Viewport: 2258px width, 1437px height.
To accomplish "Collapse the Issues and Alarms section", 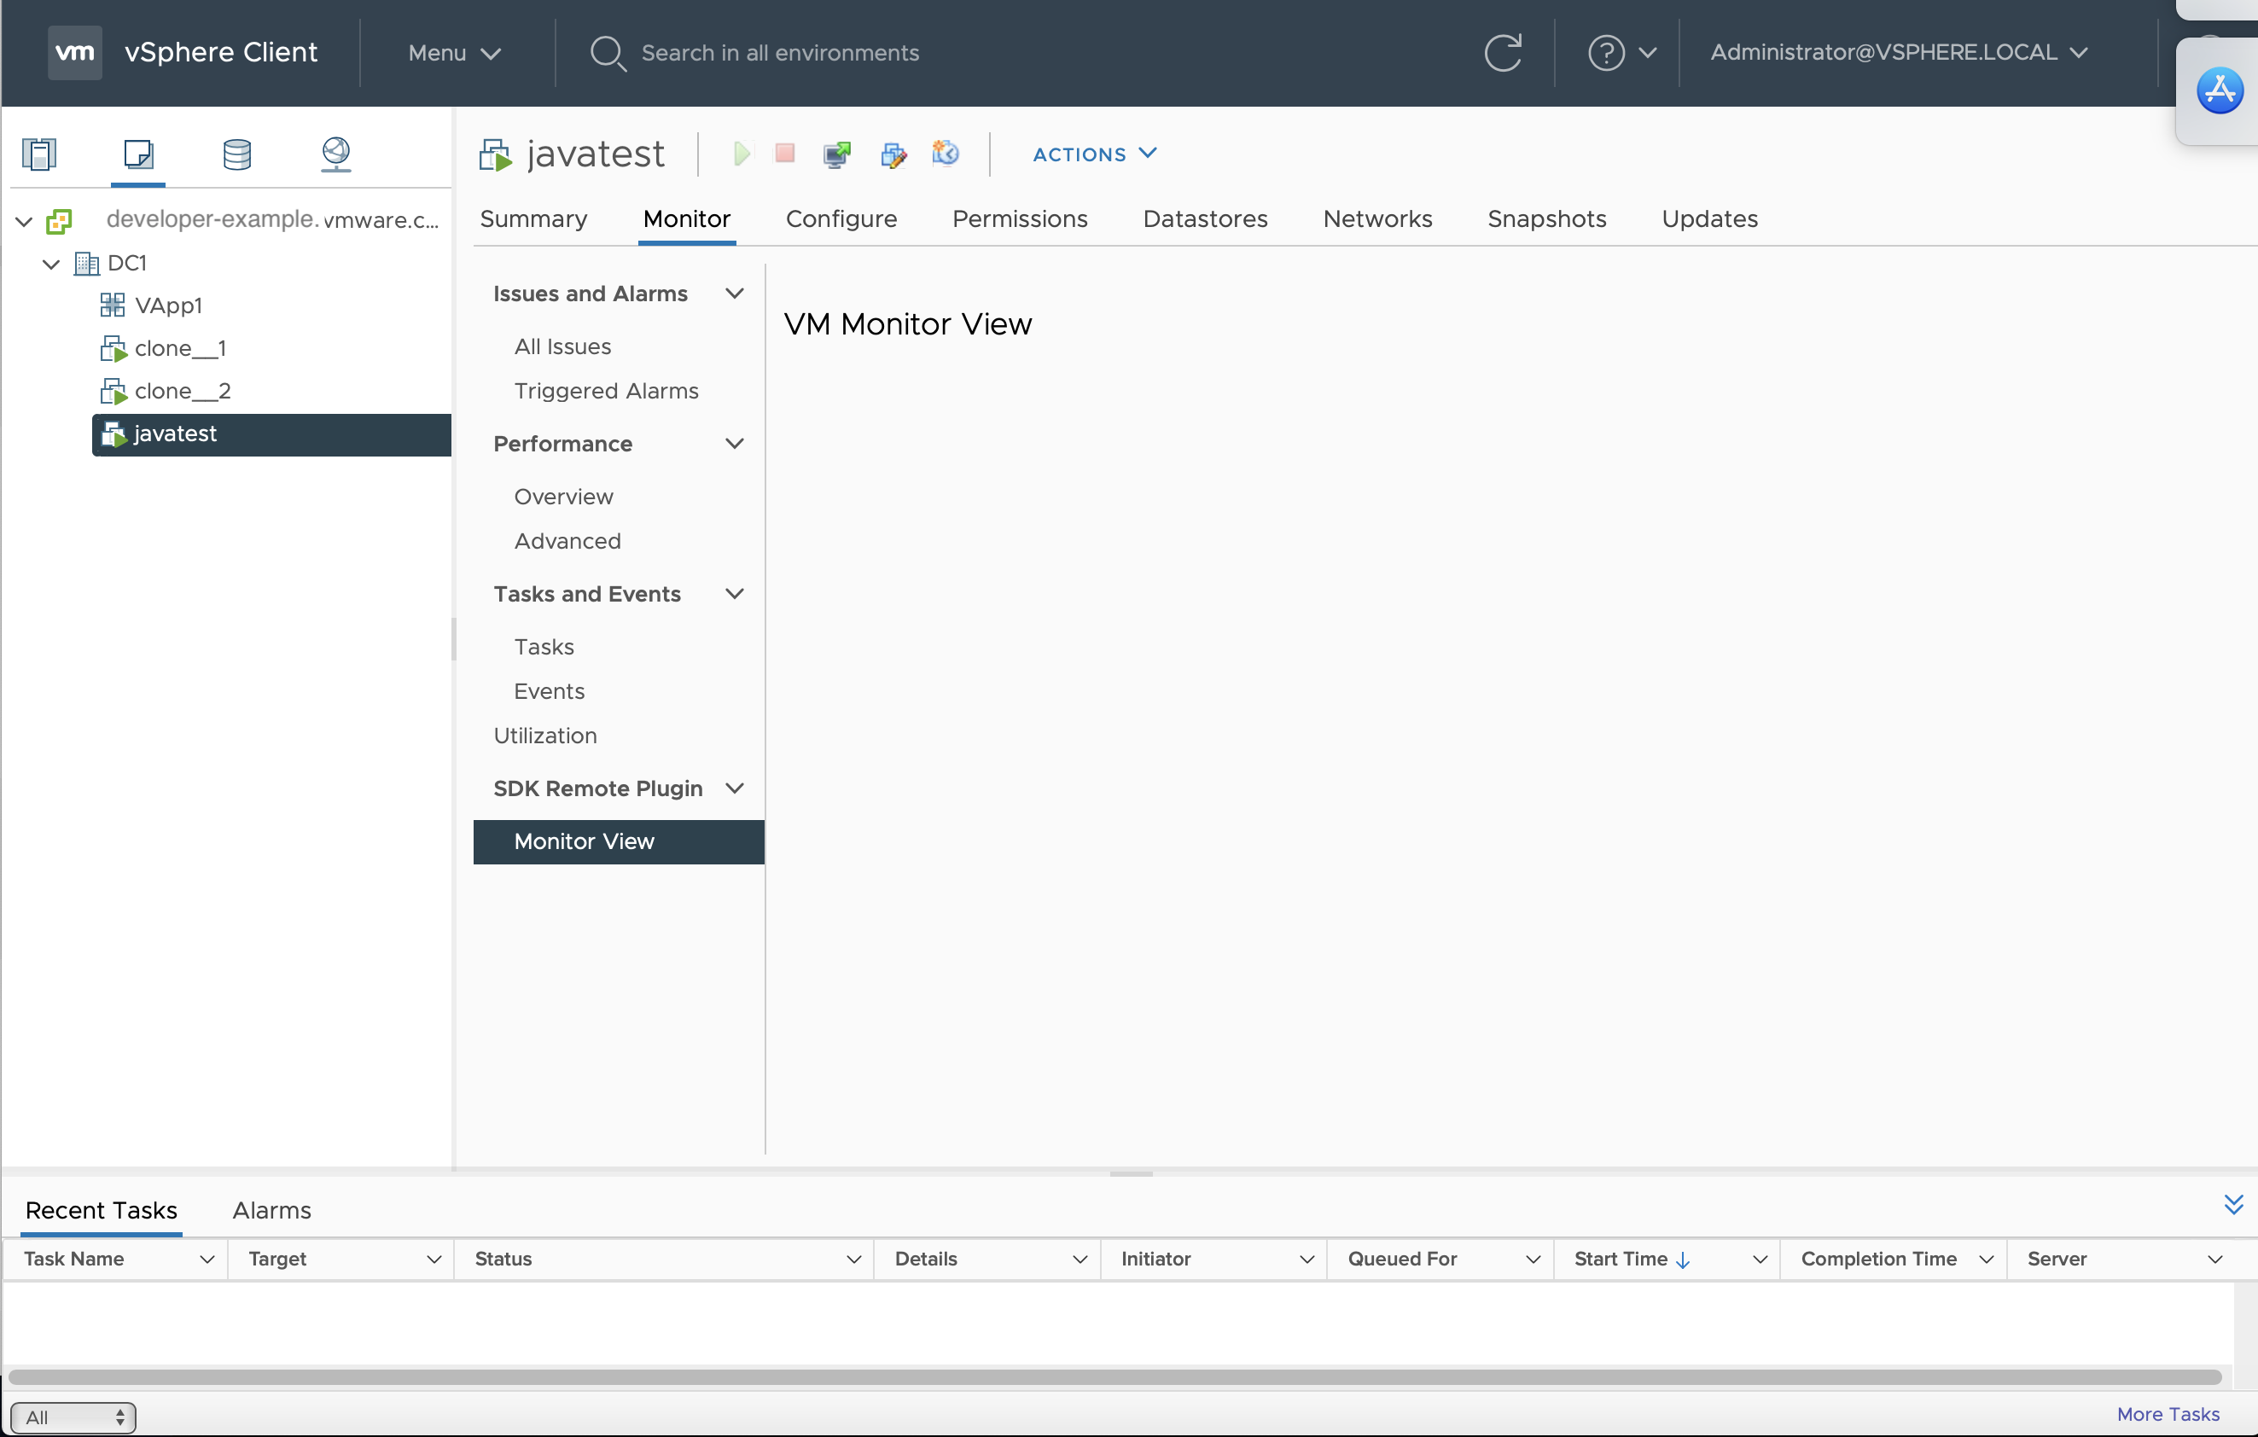I will [x=735, y=294].
